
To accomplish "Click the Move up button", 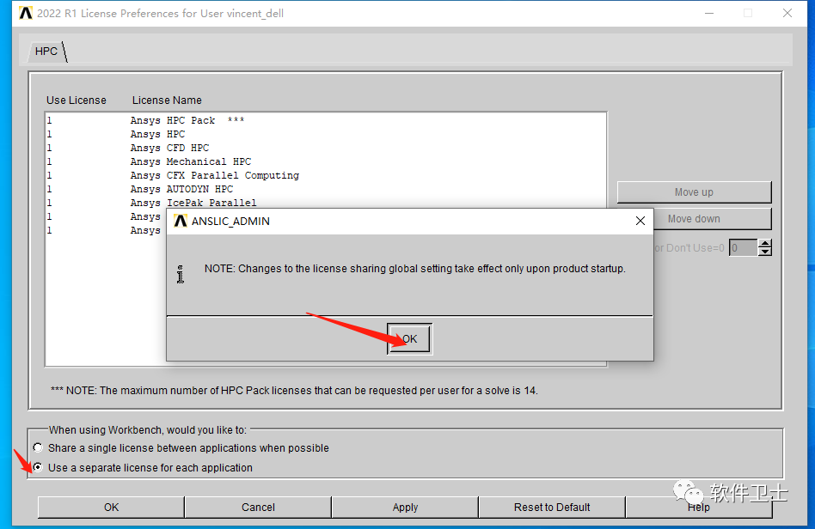I will [x=694, y=192].
